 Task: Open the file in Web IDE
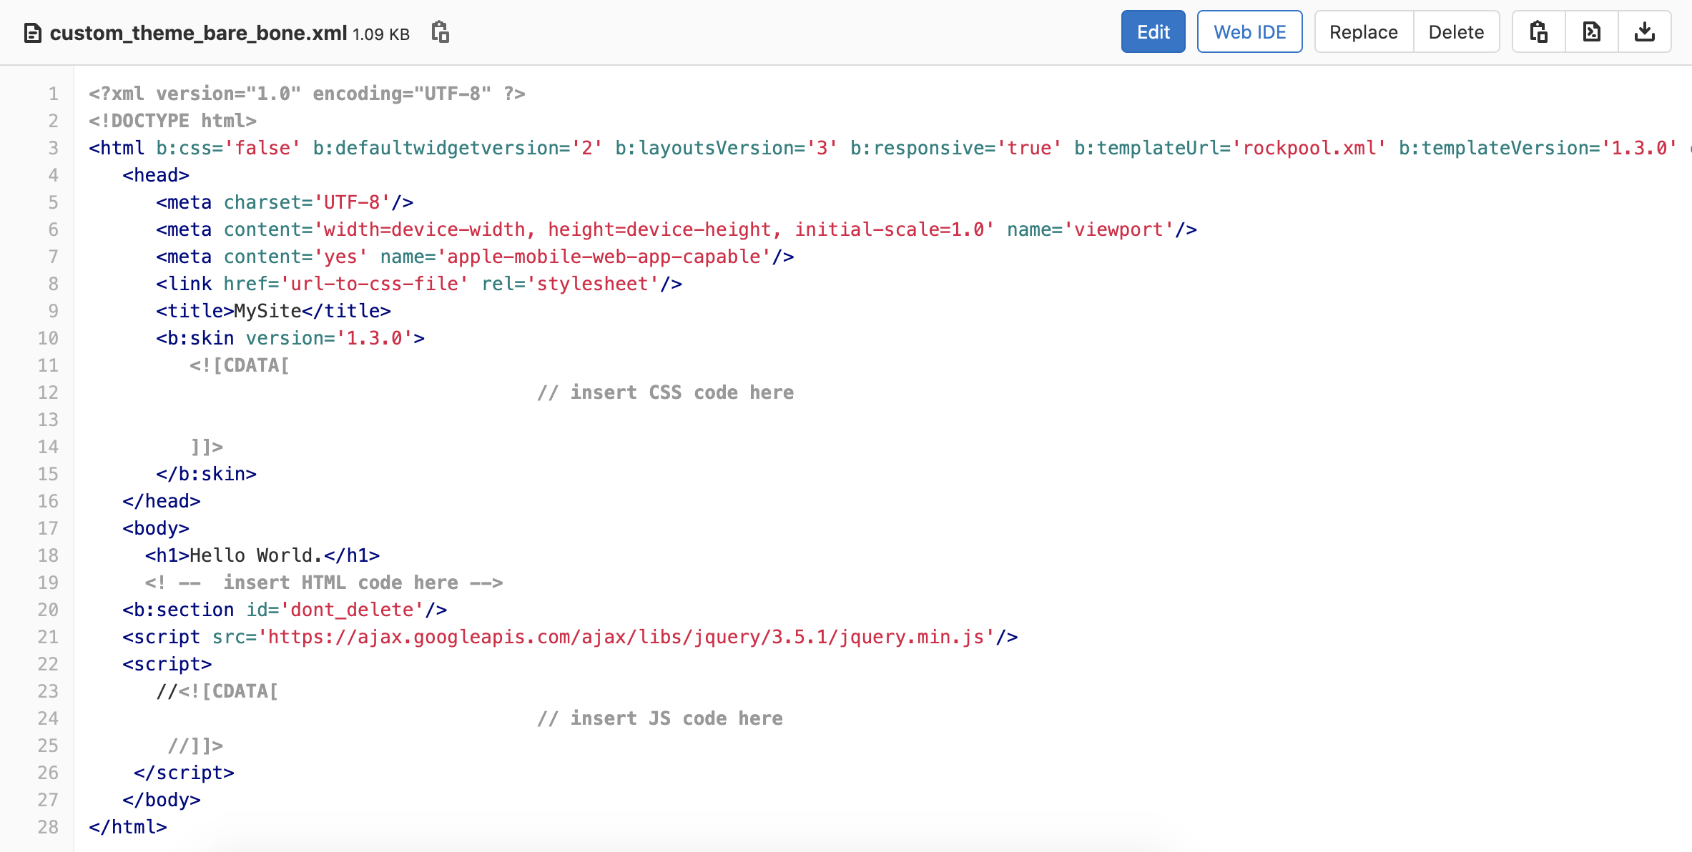[1249, 32]
